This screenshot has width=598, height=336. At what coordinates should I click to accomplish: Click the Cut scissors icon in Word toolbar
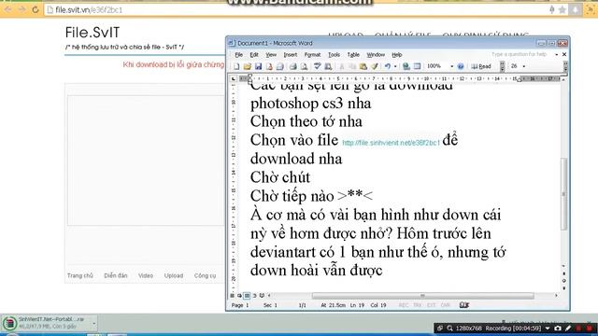tap(341, 66)
